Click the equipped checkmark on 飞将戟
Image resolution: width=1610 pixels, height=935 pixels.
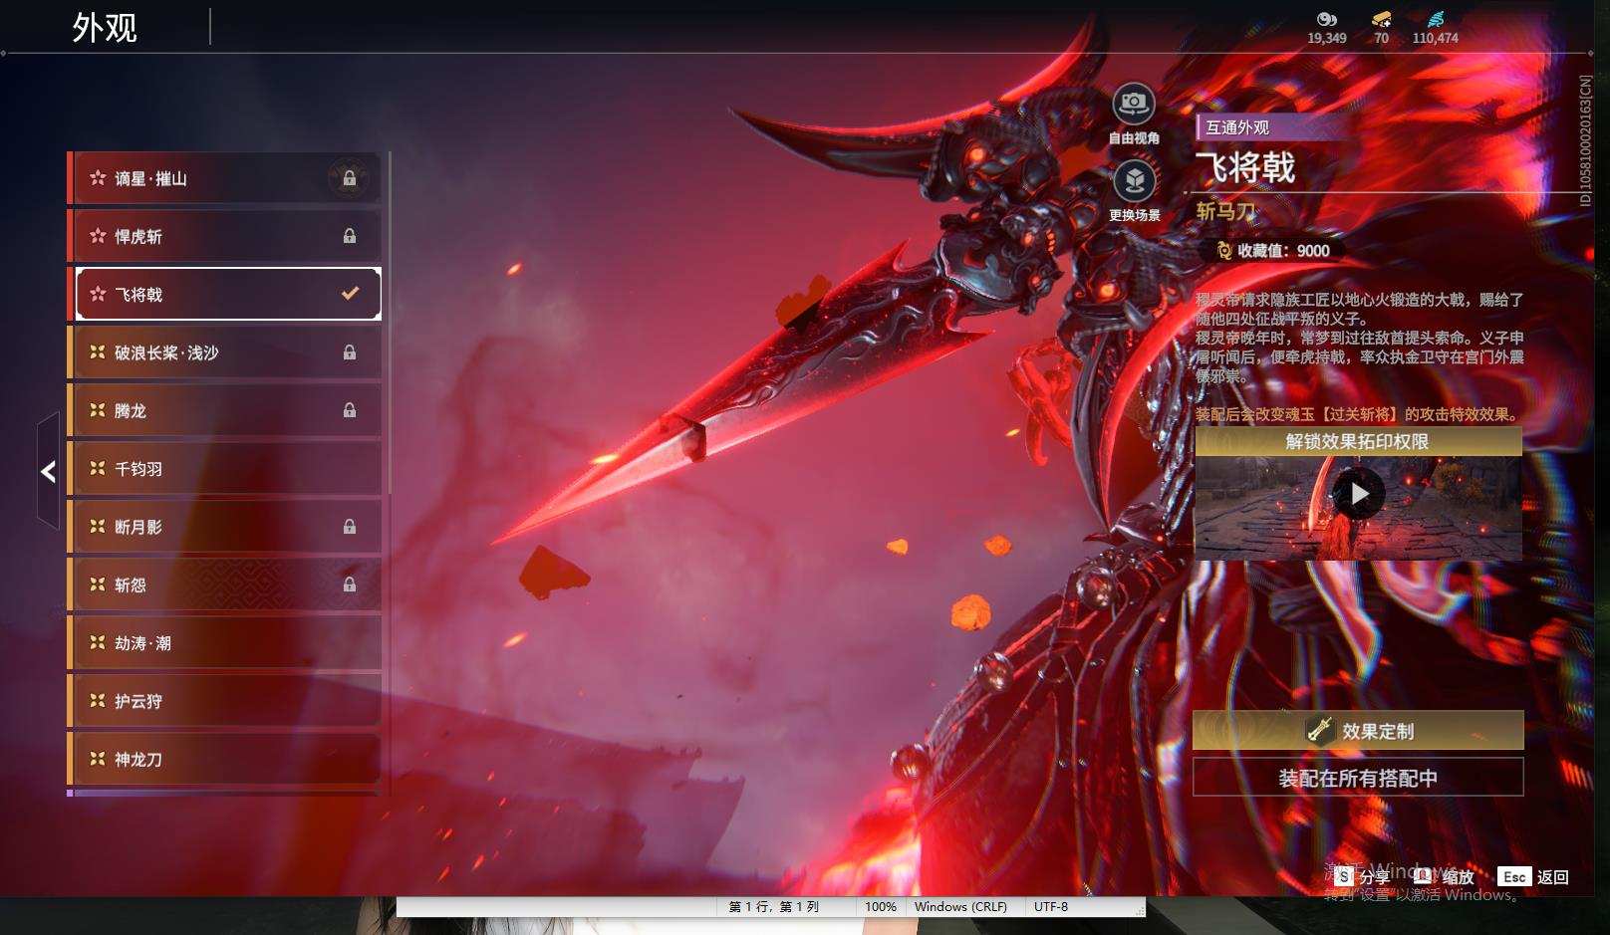pos(350,294)
